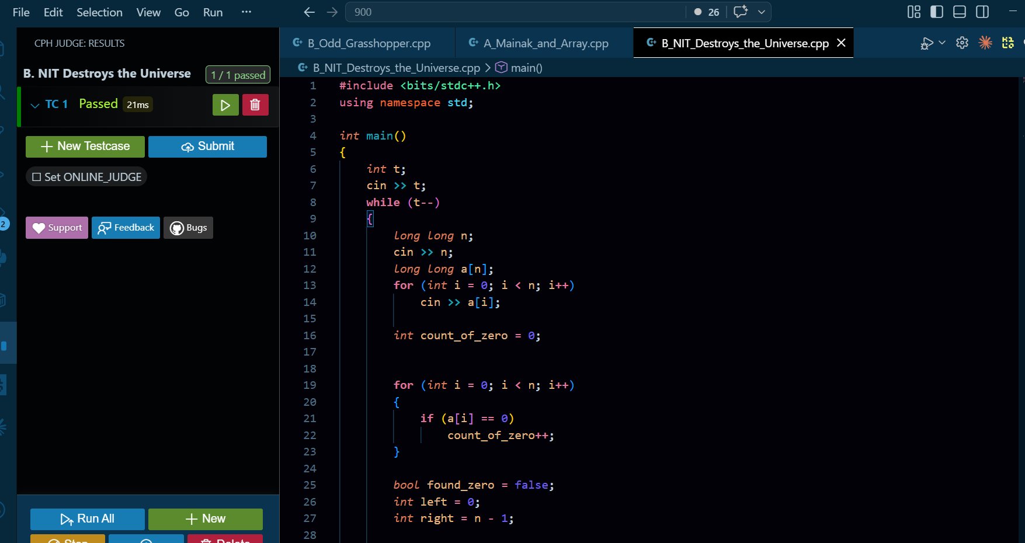
Task: Open the Selection menu
Action: [99, 12]
